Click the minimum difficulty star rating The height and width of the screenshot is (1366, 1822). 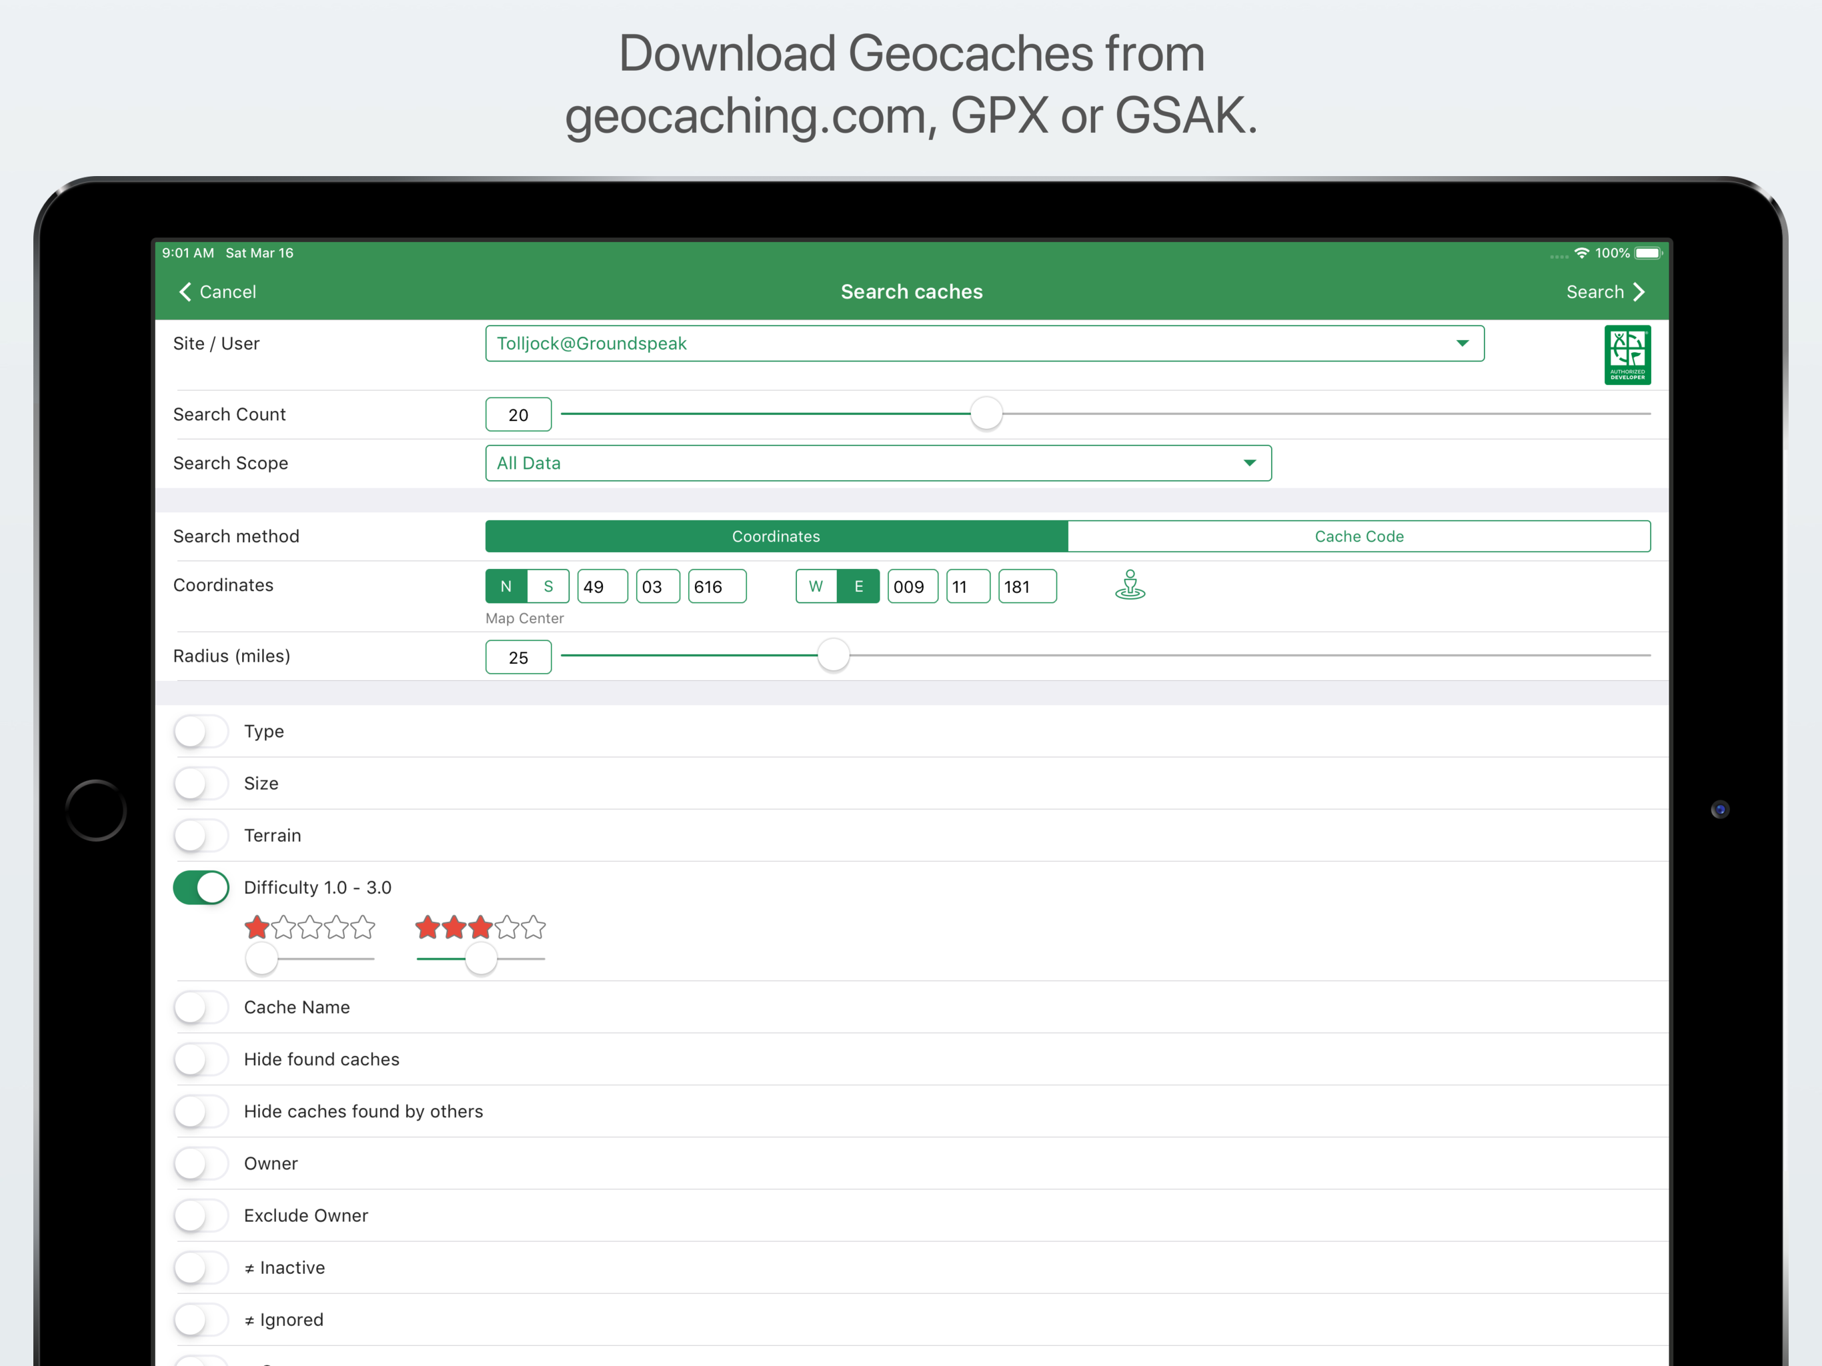click(x=309, y=928)
